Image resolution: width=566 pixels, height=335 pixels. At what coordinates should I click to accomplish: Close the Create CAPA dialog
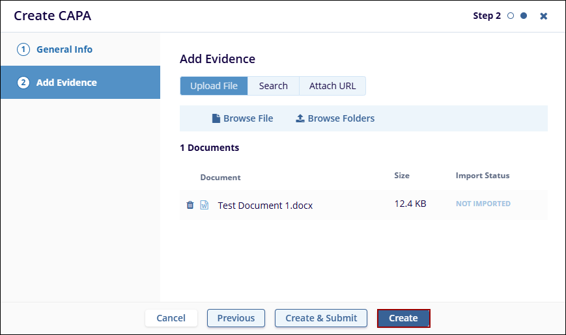(544, 16)
